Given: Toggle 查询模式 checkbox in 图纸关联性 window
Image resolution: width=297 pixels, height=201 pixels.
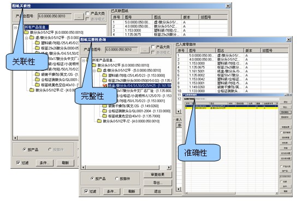Looking at the screenshot, I should (x=87, y=19).
